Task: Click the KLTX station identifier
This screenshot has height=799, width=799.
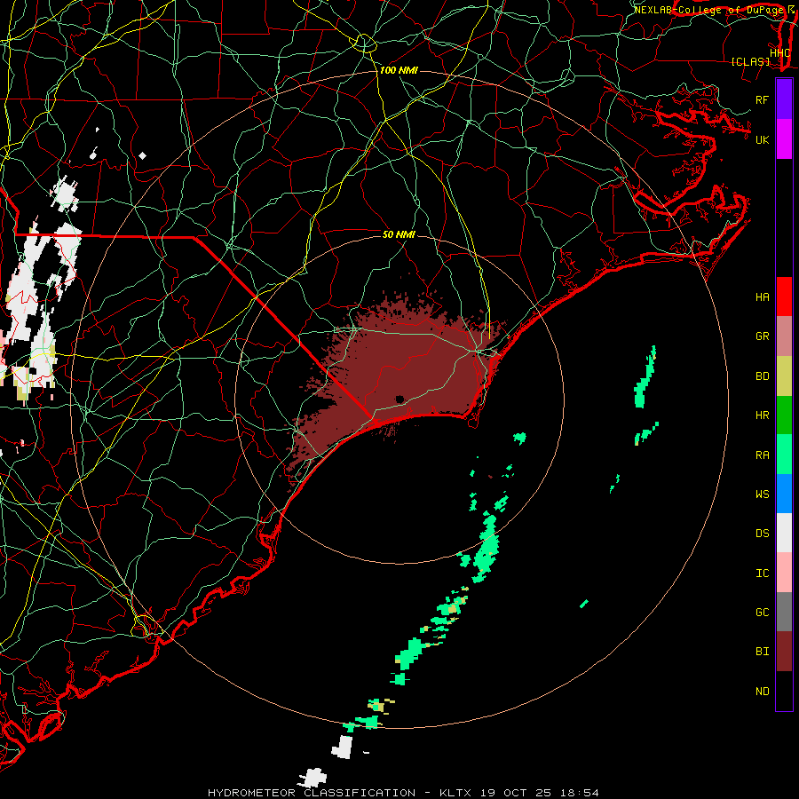Action: 455,793
